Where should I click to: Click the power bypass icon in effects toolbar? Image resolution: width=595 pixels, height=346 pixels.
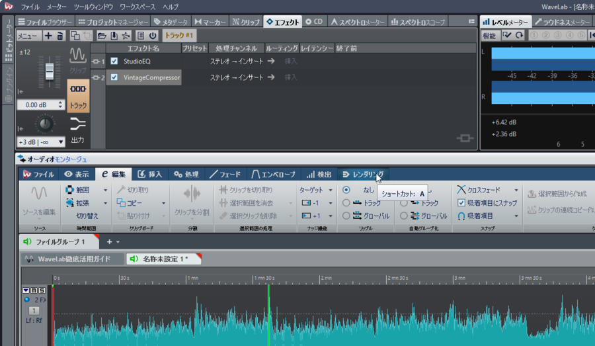pyautogui.click(x=153, y=36)
